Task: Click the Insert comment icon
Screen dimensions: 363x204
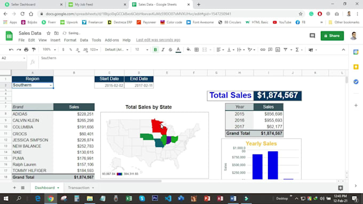Action: (x=270, y=50)
